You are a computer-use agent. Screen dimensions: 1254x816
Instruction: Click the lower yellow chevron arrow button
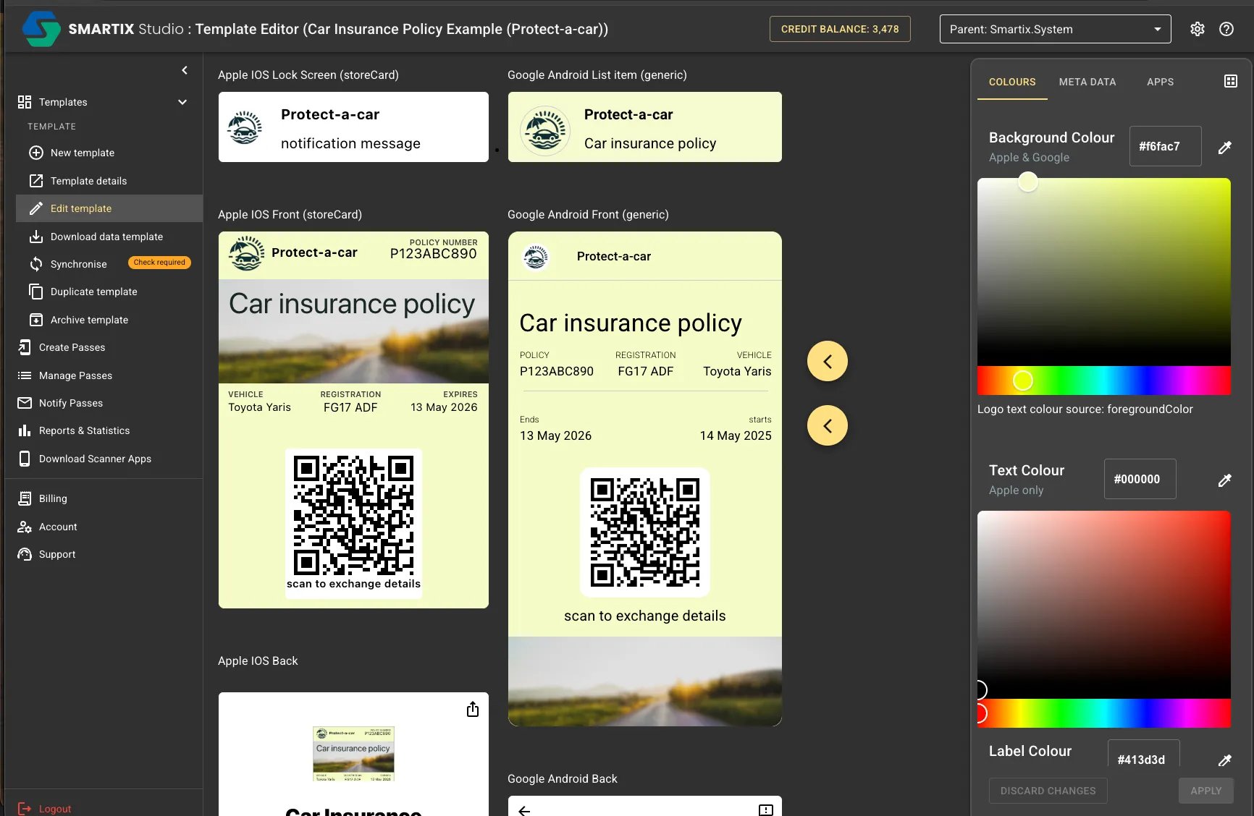click(828, 425)
